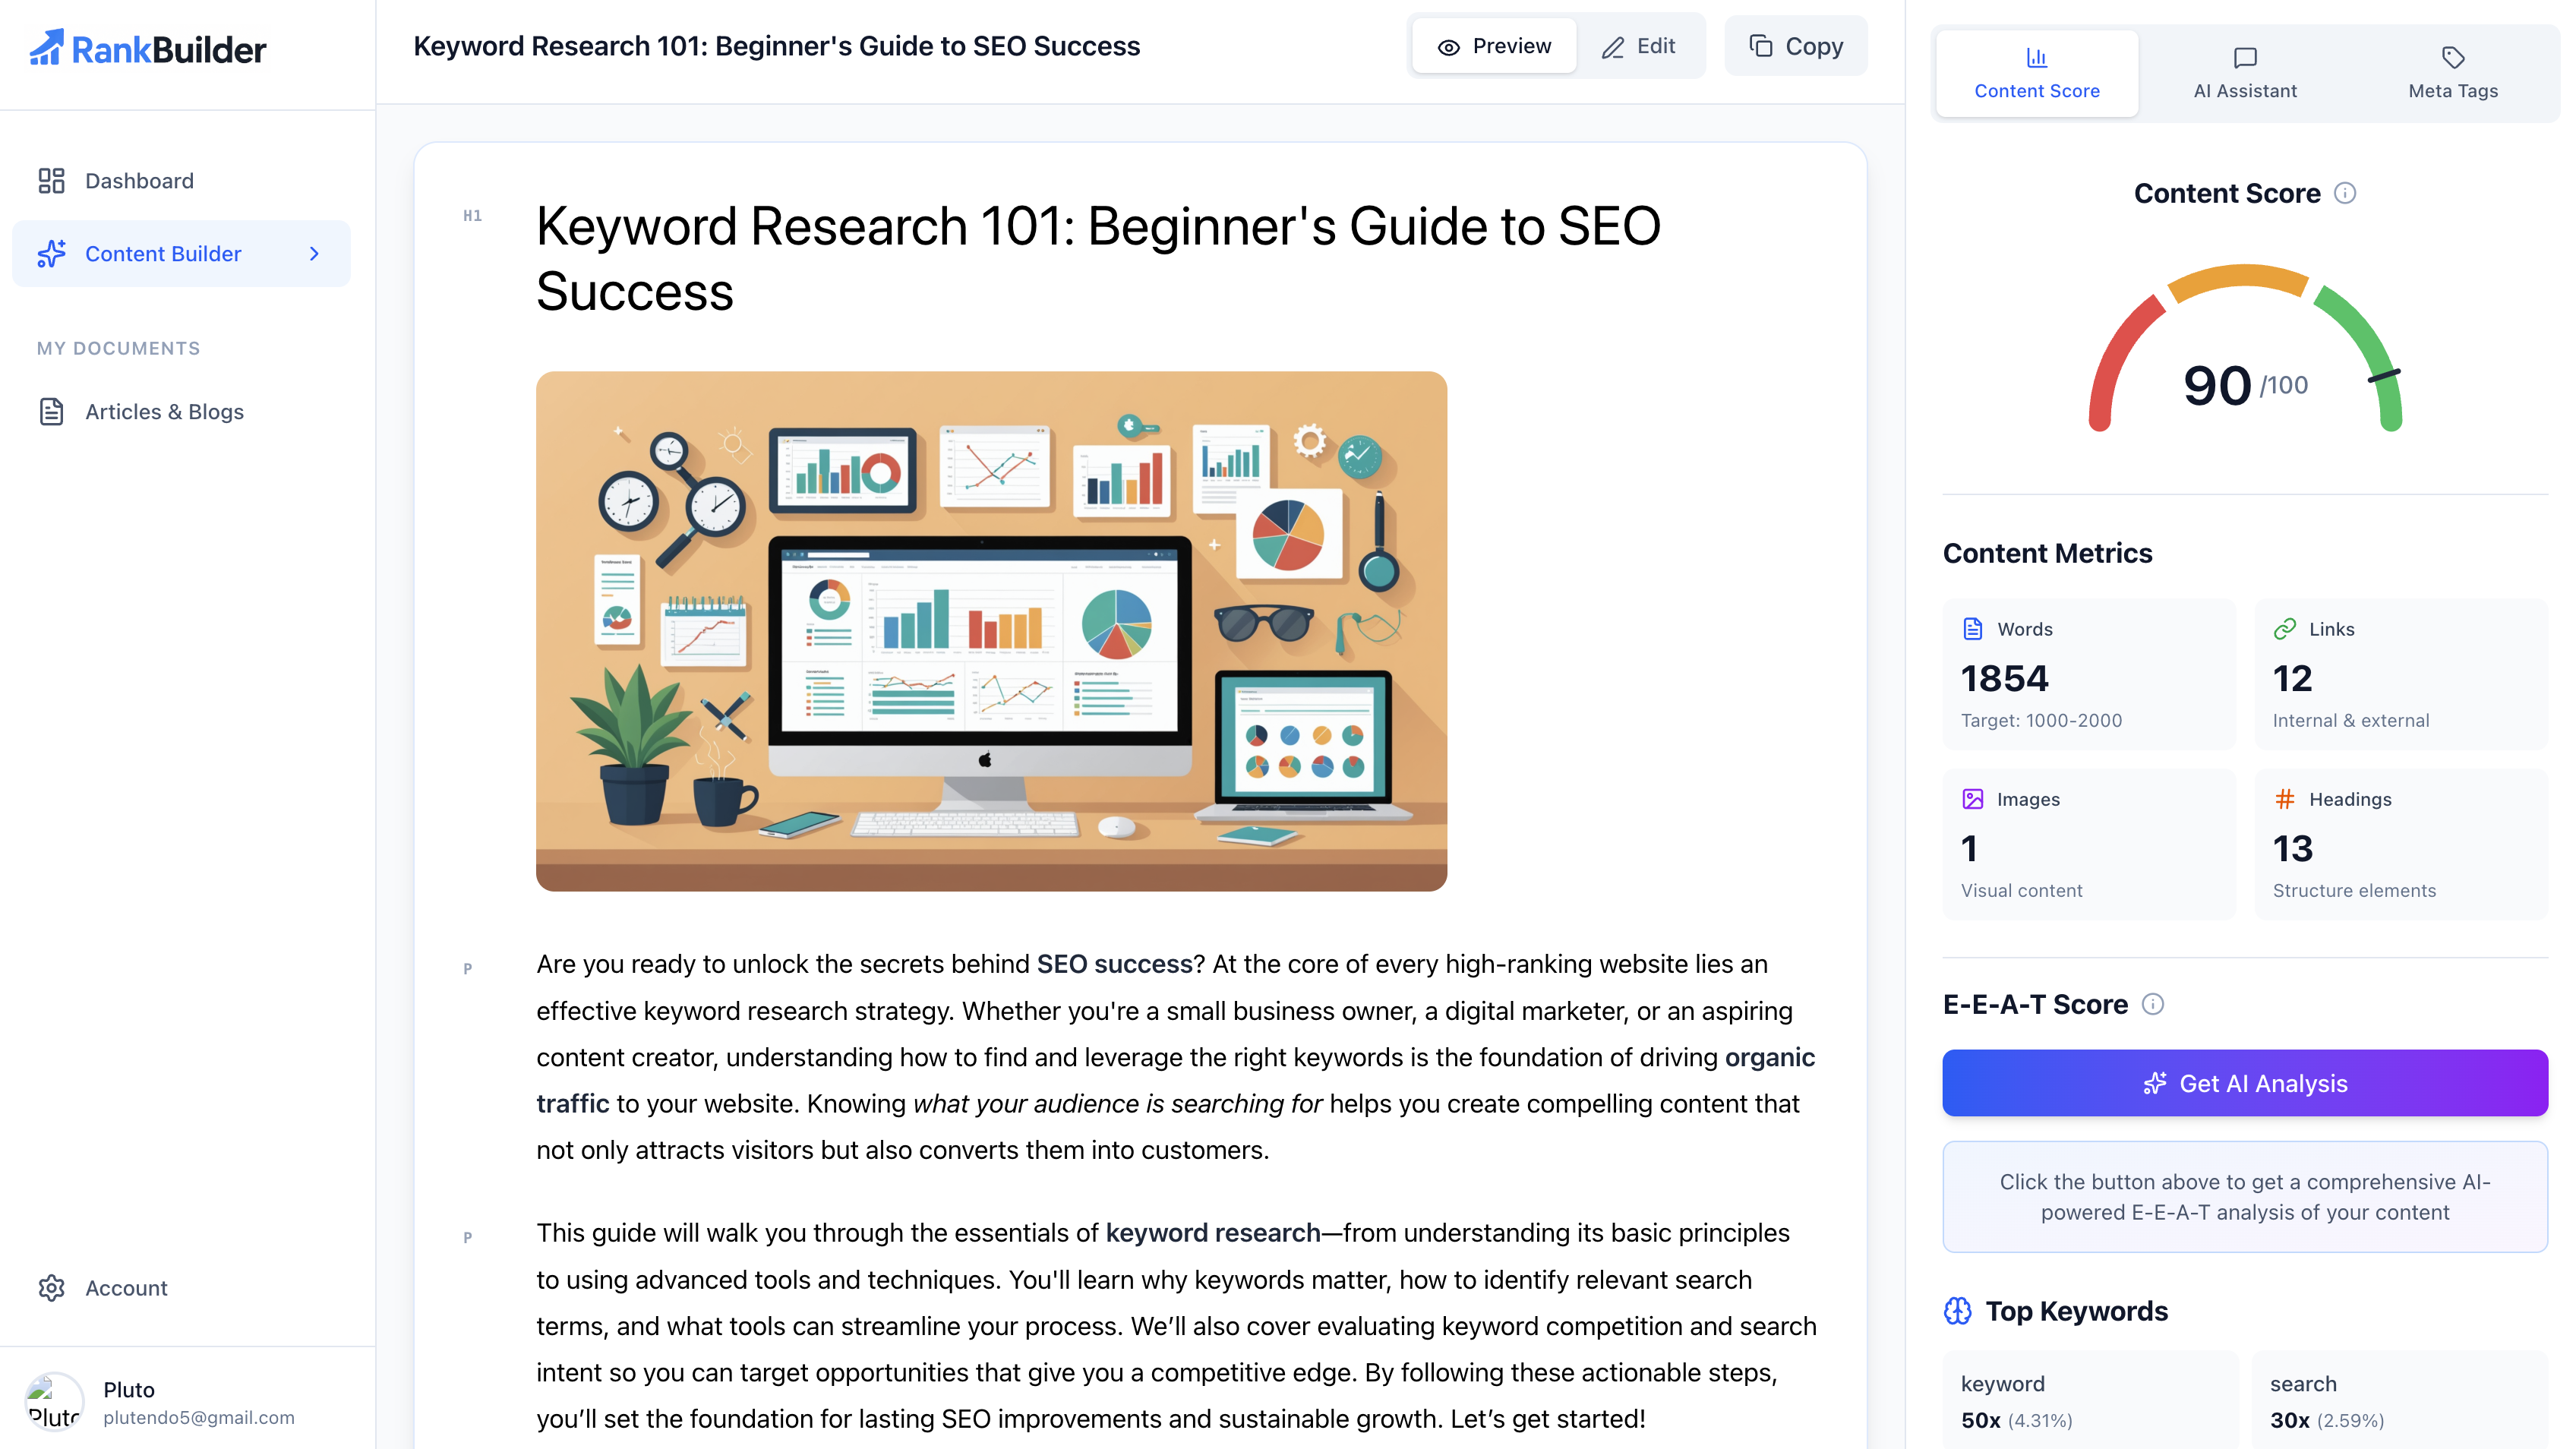The width and height of the screenshot is (2576, 1449).
Task: Switch to Preview mode
Action: click(x=1494, y=47)
